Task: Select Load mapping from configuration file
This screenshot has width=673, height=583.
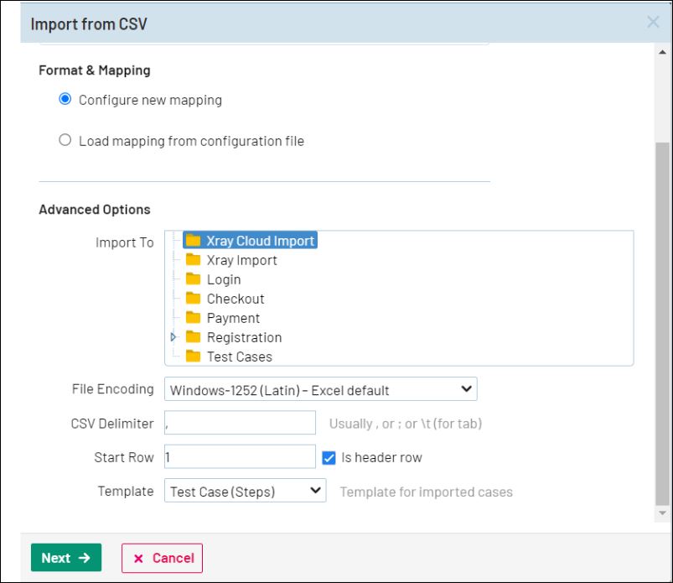Action: (65, 140)
